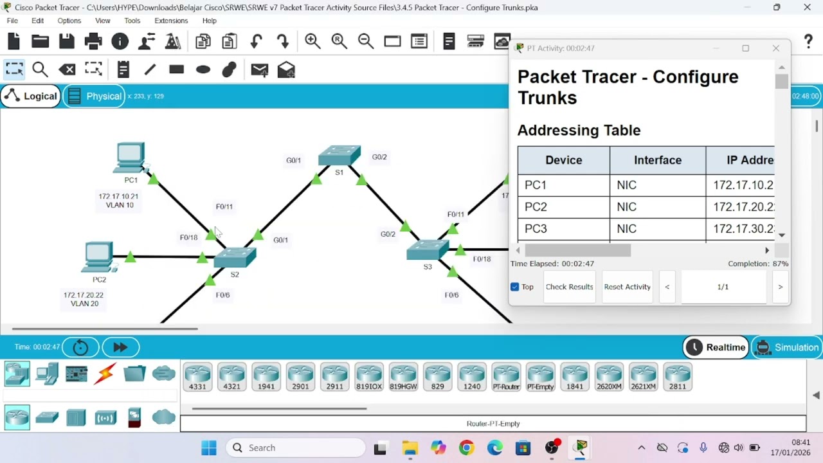This screenshot has width=823, height=463.
Task: Collapse device panel with side arrow
Action: pos(816,395)
